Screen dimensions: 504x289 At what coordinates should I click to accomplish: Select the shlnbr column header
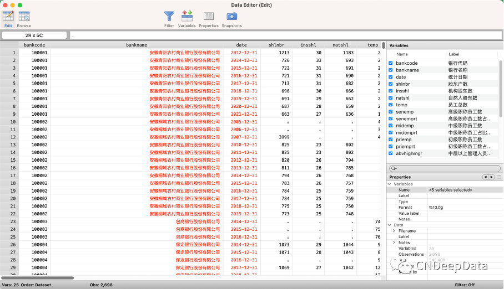pos(276,45)
